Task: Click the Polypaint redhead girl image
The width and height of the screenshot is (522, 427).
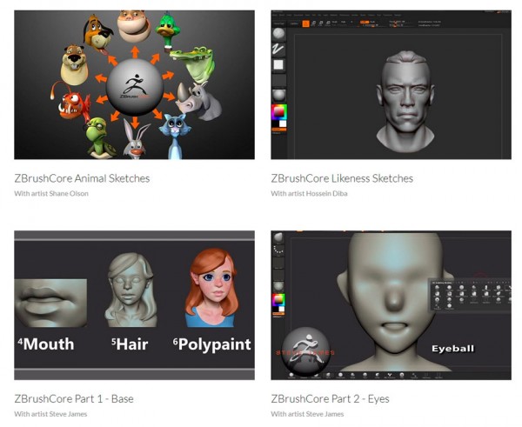Action: pos(213,286)
